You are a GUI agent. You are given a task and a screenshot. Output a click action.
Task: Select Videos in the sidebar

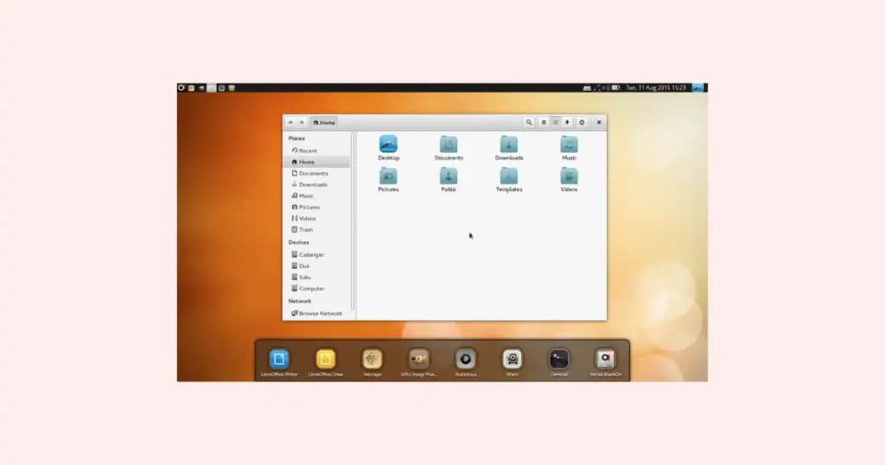(x=316, y=219)
